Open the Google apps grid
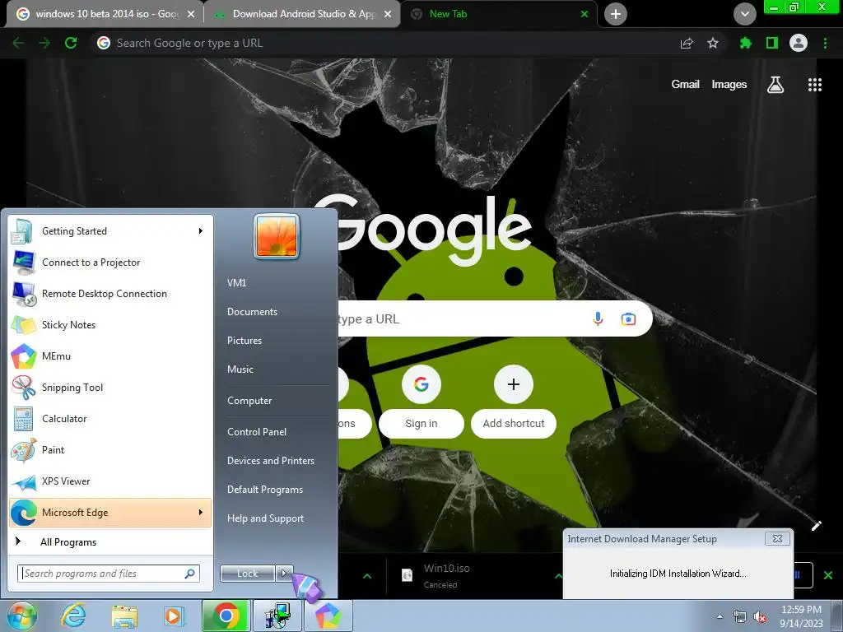This screenshot has width=843, height=632. click(x=815, y=85)
